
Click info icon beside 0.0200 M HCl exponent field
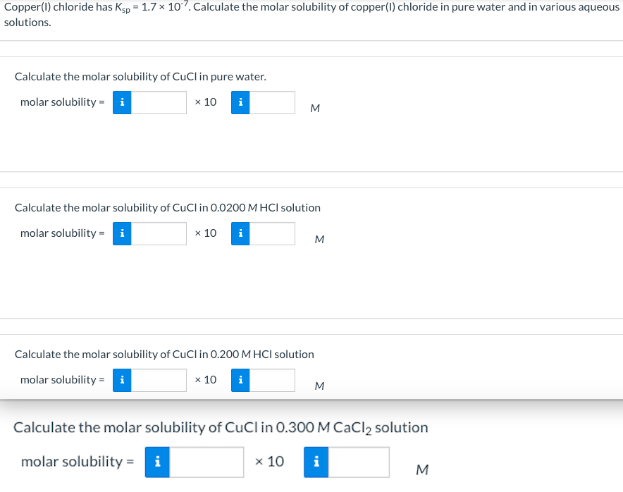point(240,234)
